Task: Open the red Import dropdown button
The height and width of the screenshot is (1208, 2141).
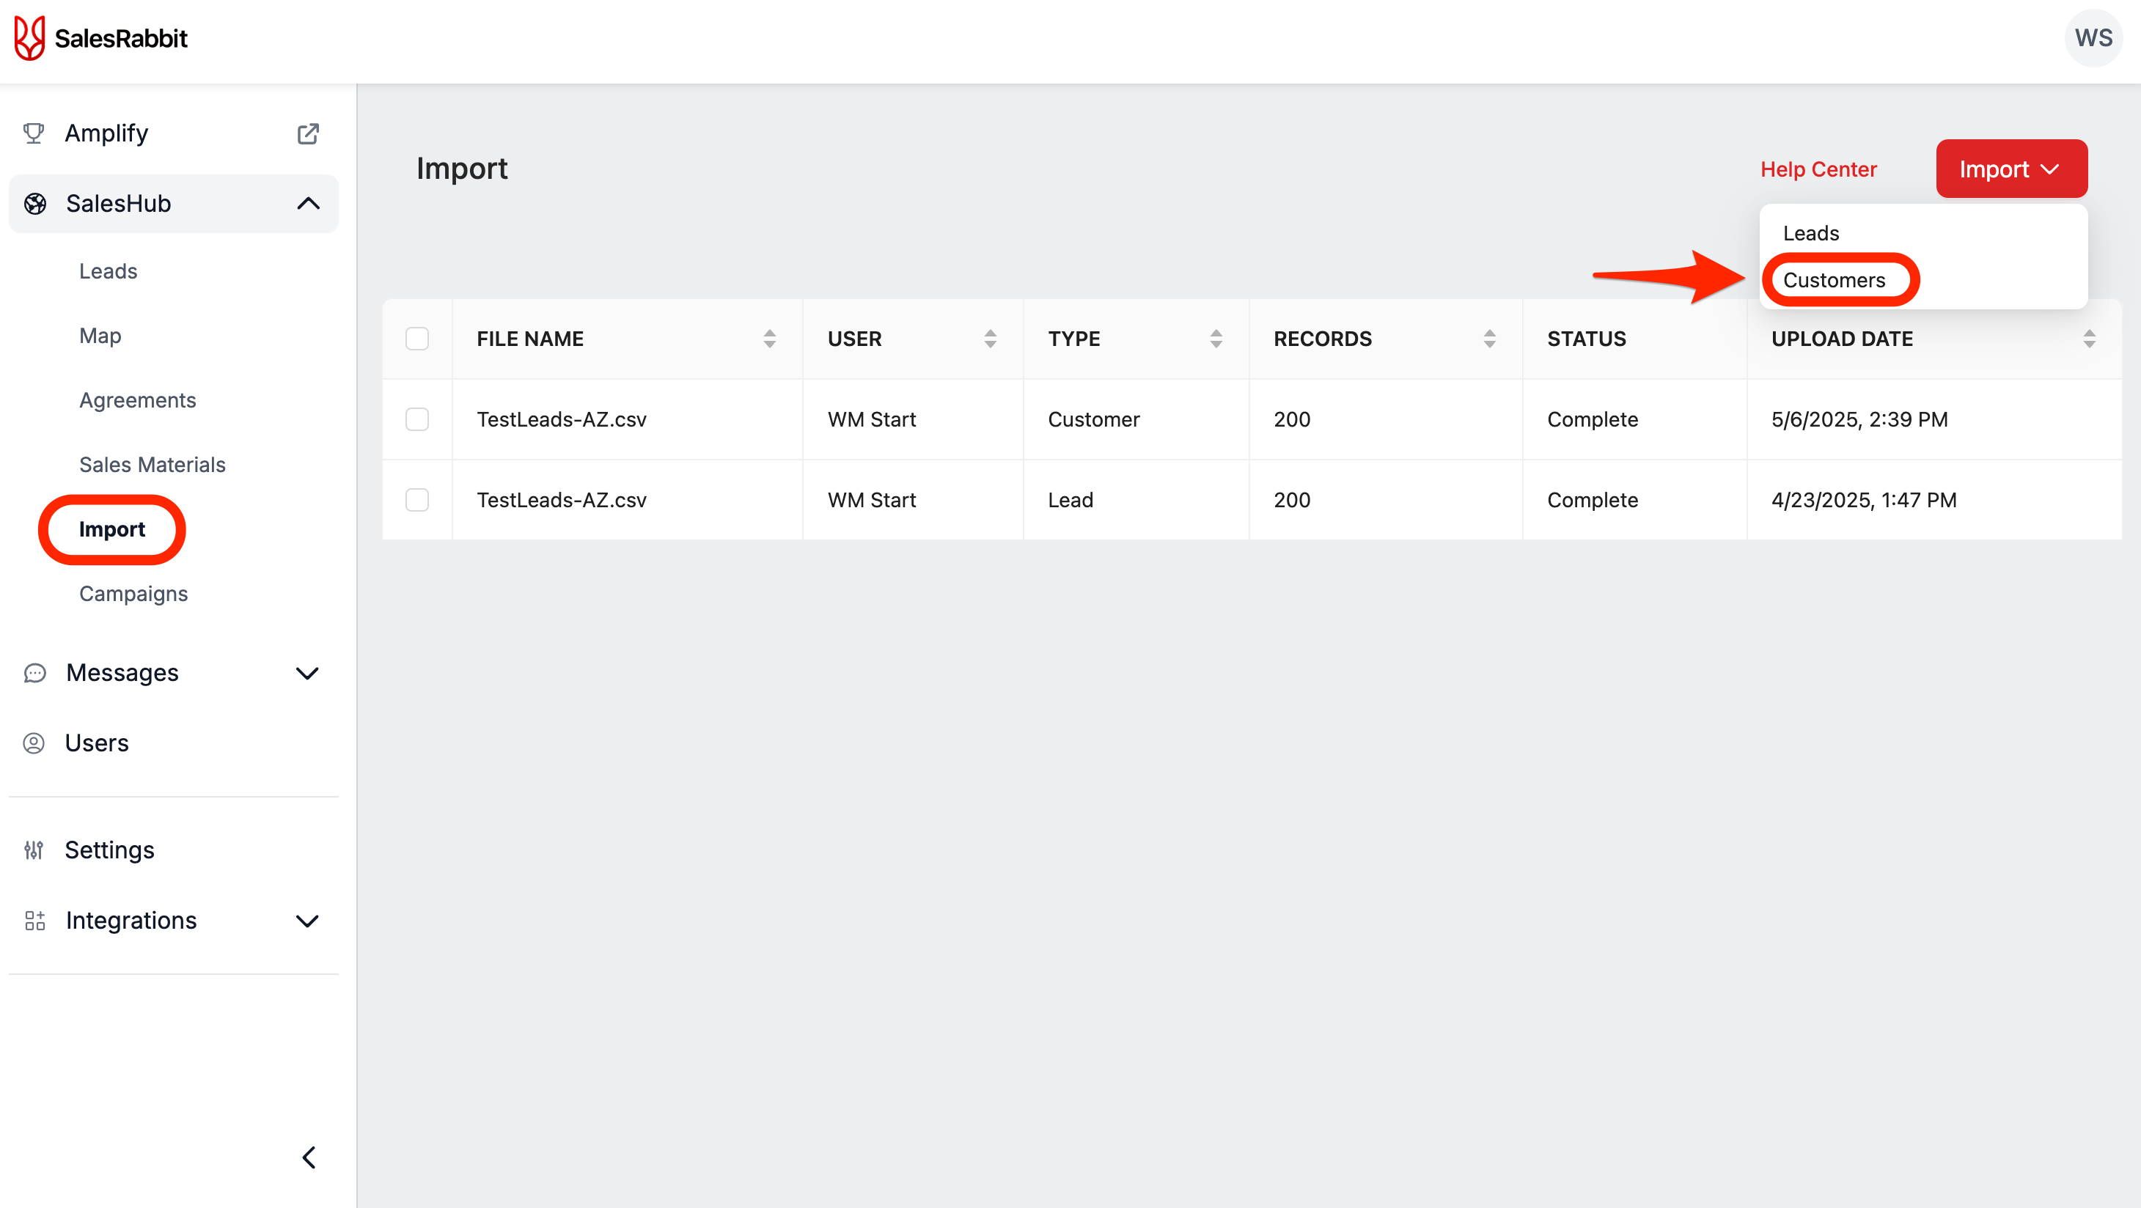Action: [2011, 169]
